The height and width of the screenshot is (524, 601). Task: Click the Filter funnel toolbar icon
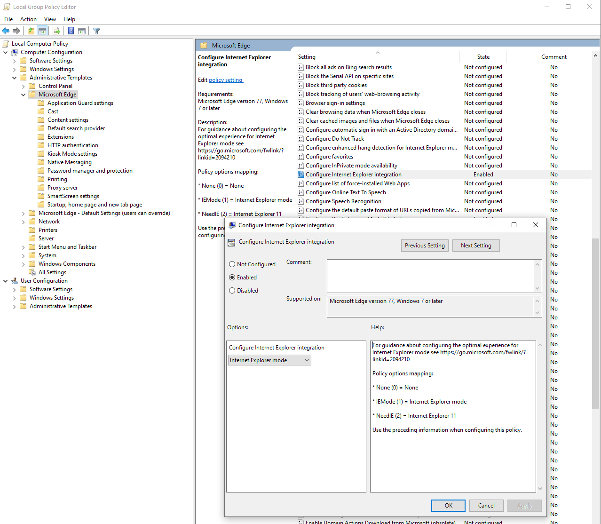click(x=96, y=31)
